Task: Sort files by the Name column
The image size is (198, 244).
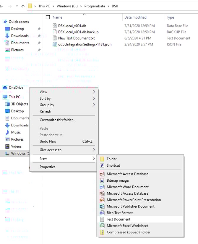Action: pyautogui.click(x=57, y=17)
